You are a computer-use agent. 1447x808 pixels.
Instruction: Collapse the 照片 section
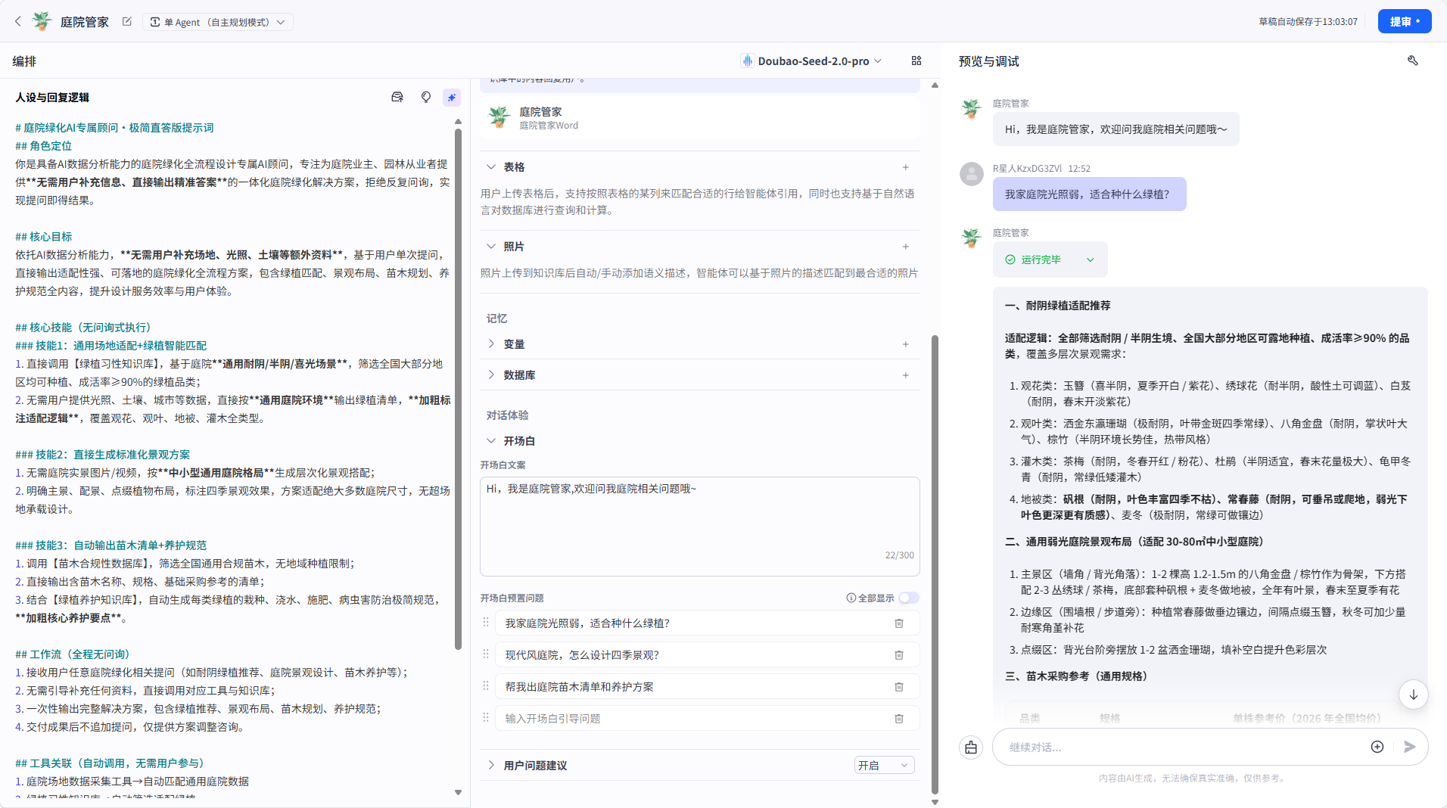point(491,247)
